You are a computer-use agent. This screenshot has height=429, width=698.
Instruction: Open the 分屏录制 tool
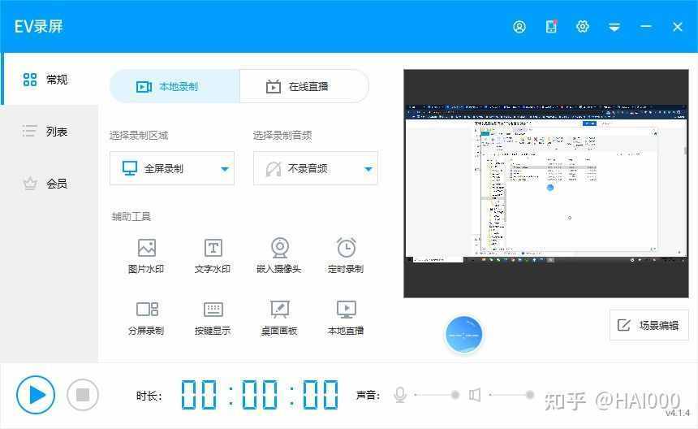[x=146, y=318]
